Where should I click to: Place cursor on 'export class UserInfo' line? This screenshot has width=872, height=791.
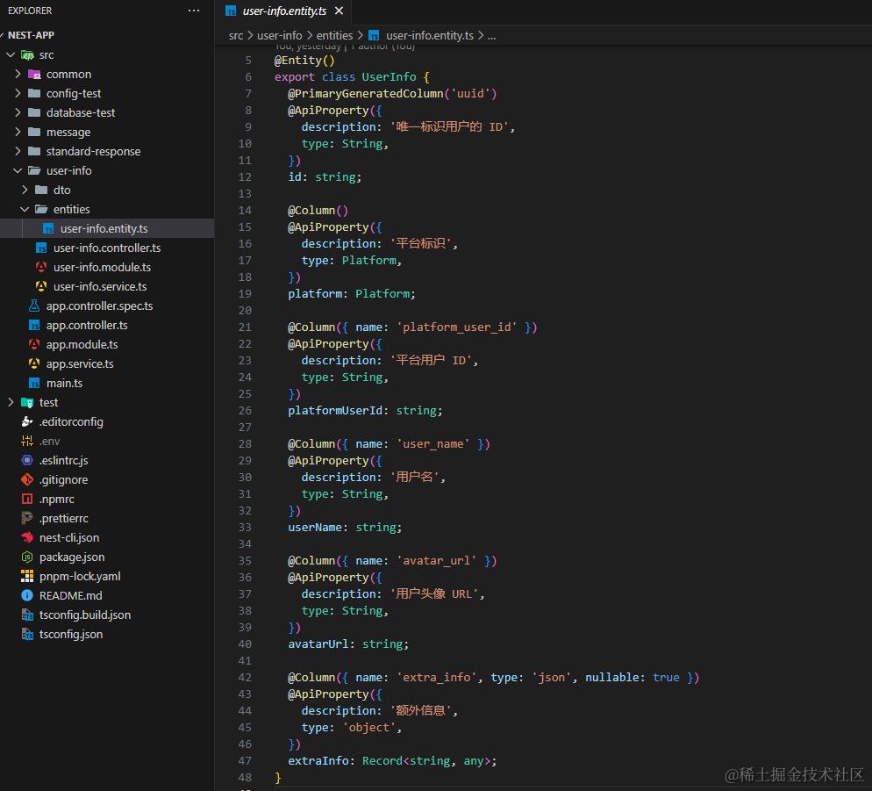pos(352,77)
